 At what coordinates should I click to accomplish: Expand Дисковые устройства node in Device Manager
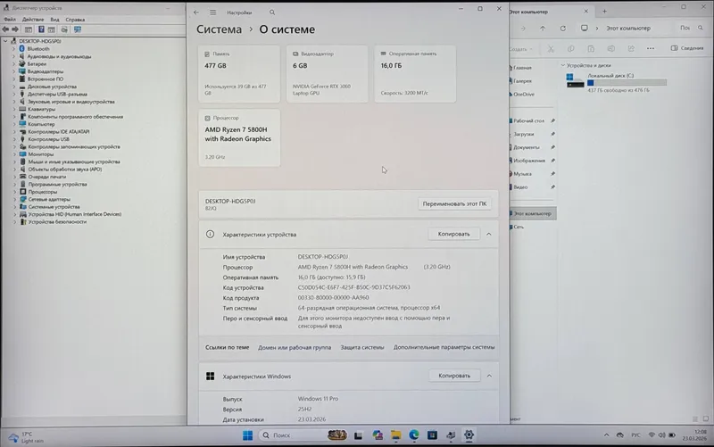pos(13,87)
